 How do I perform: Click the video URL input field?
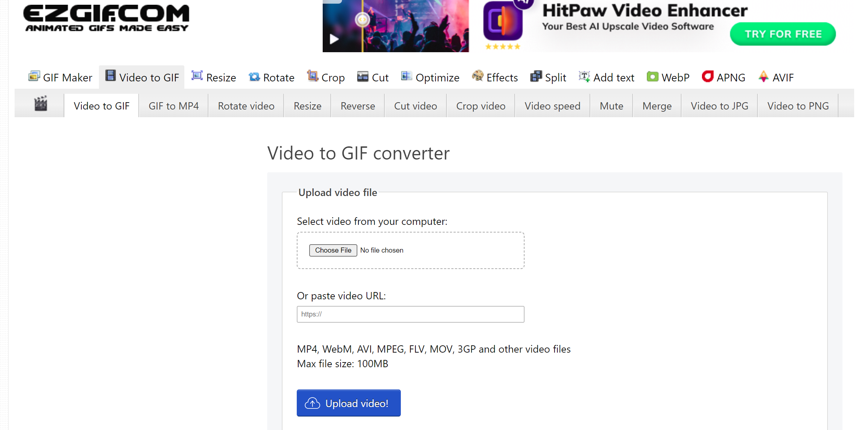[x=410, y=314]
